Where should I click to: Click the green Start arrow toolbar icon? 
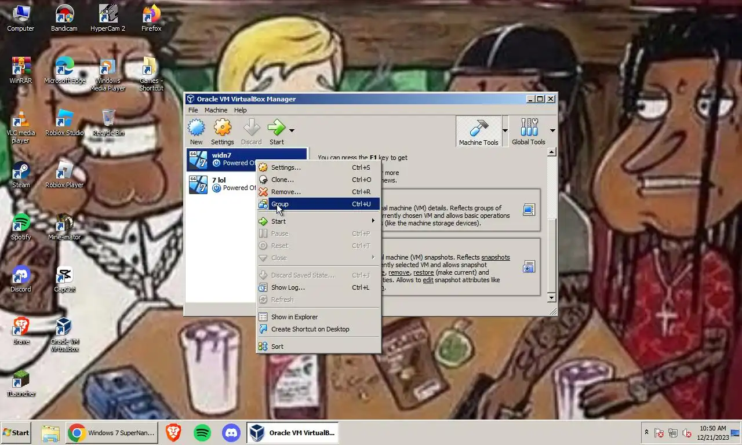(277, 132)
